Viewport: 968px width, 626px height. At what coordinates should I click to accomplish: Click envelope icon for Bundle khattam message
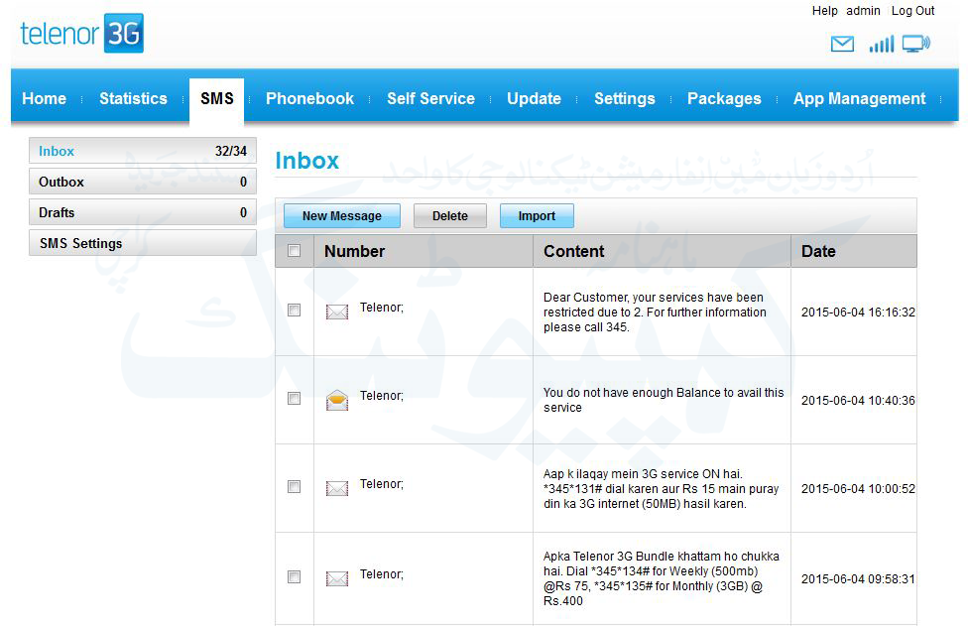tap(337, 578)
